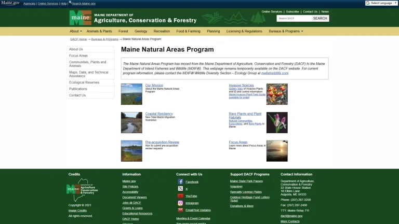This screenshot has width=399, height=224.
Task: Open the Animals & Plants menu
Action: (99, 31)
